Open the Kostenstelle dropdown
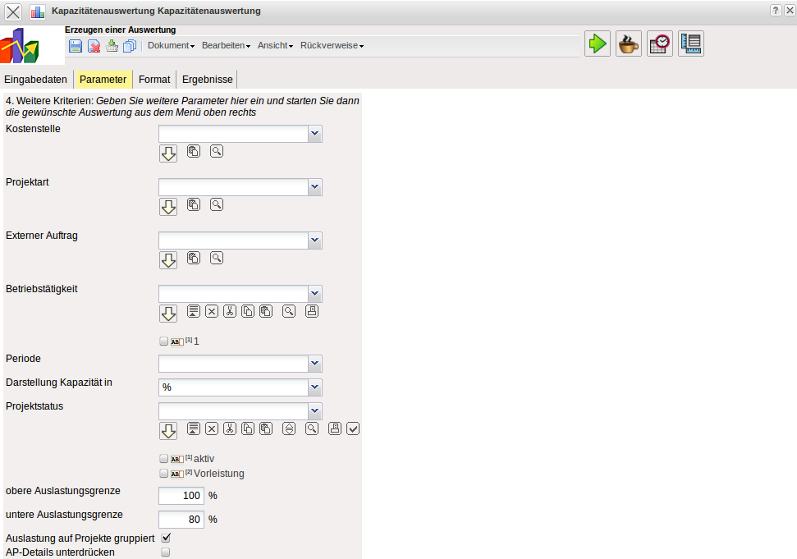The image size is (797, 559). [315, 134]
